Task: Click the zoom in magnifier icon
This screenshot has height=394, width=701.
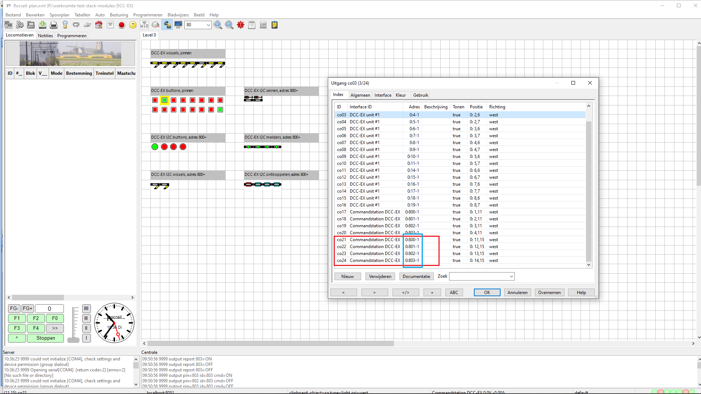Action: (218, 25)
